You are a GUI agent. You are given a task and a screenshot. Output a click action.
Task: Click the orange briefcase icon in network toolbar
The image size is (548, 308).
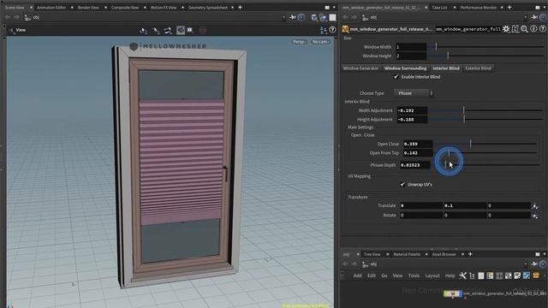tap(536, 275)
